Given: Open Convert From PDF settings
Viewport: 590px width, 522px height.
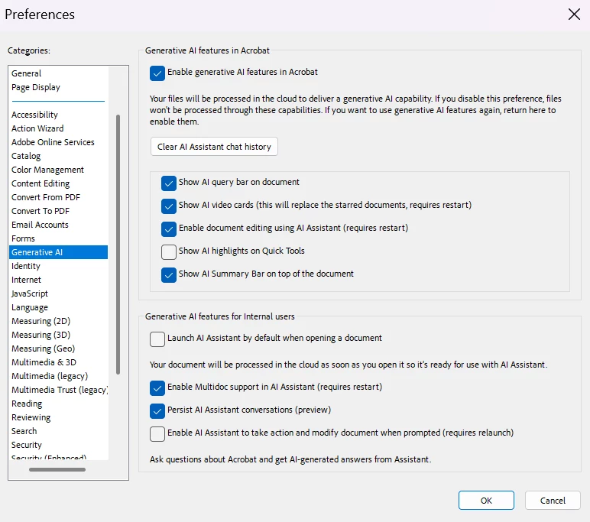Looking at the screenshot, I should tap(58, 197).
